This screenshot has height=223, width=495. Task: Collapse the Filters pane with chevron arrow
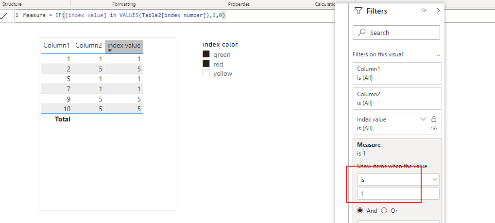[x=438, y=11]
